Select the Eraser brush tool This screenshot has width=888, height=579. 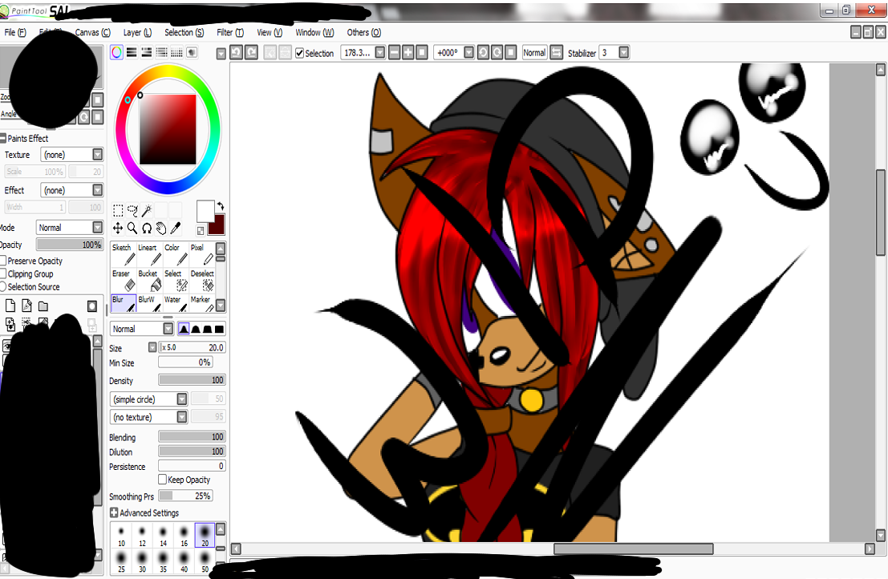[x=123, y=281]
